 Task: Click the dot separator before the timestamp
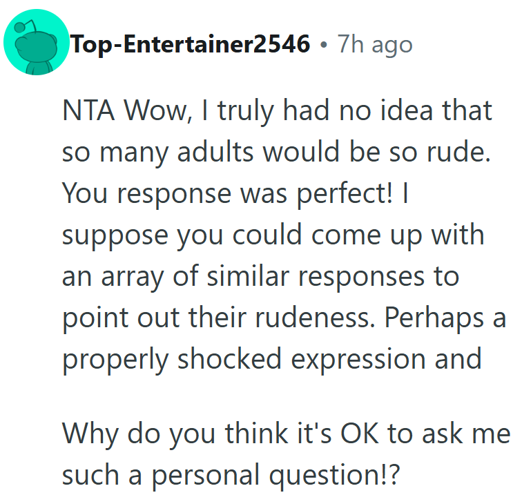point(324,45)
